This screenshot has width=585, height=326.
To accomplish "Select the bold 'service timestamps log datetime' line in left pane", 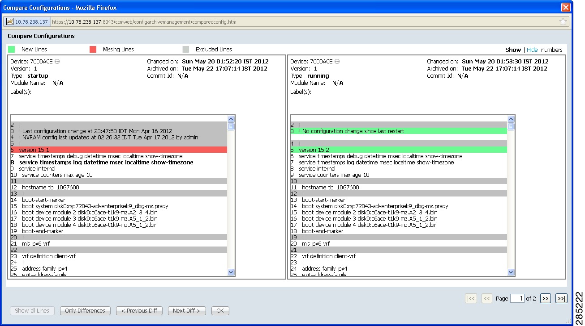I will 119,163.
